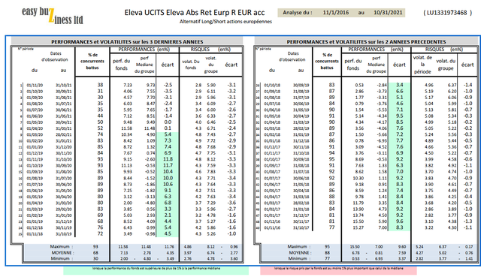Click the easy buziness ltd logo
This screenshot has height=277, width=481.
point(53,15)
